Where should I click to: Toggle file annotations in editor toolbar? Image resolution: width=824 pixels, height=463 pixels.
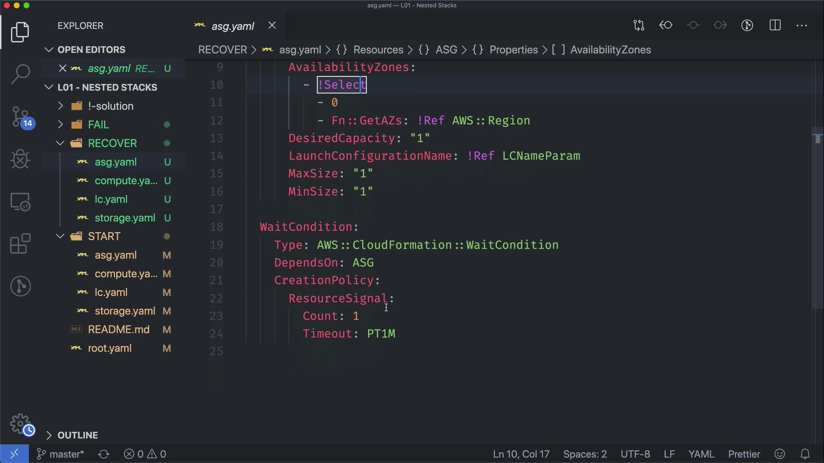(x=747, y=26)
